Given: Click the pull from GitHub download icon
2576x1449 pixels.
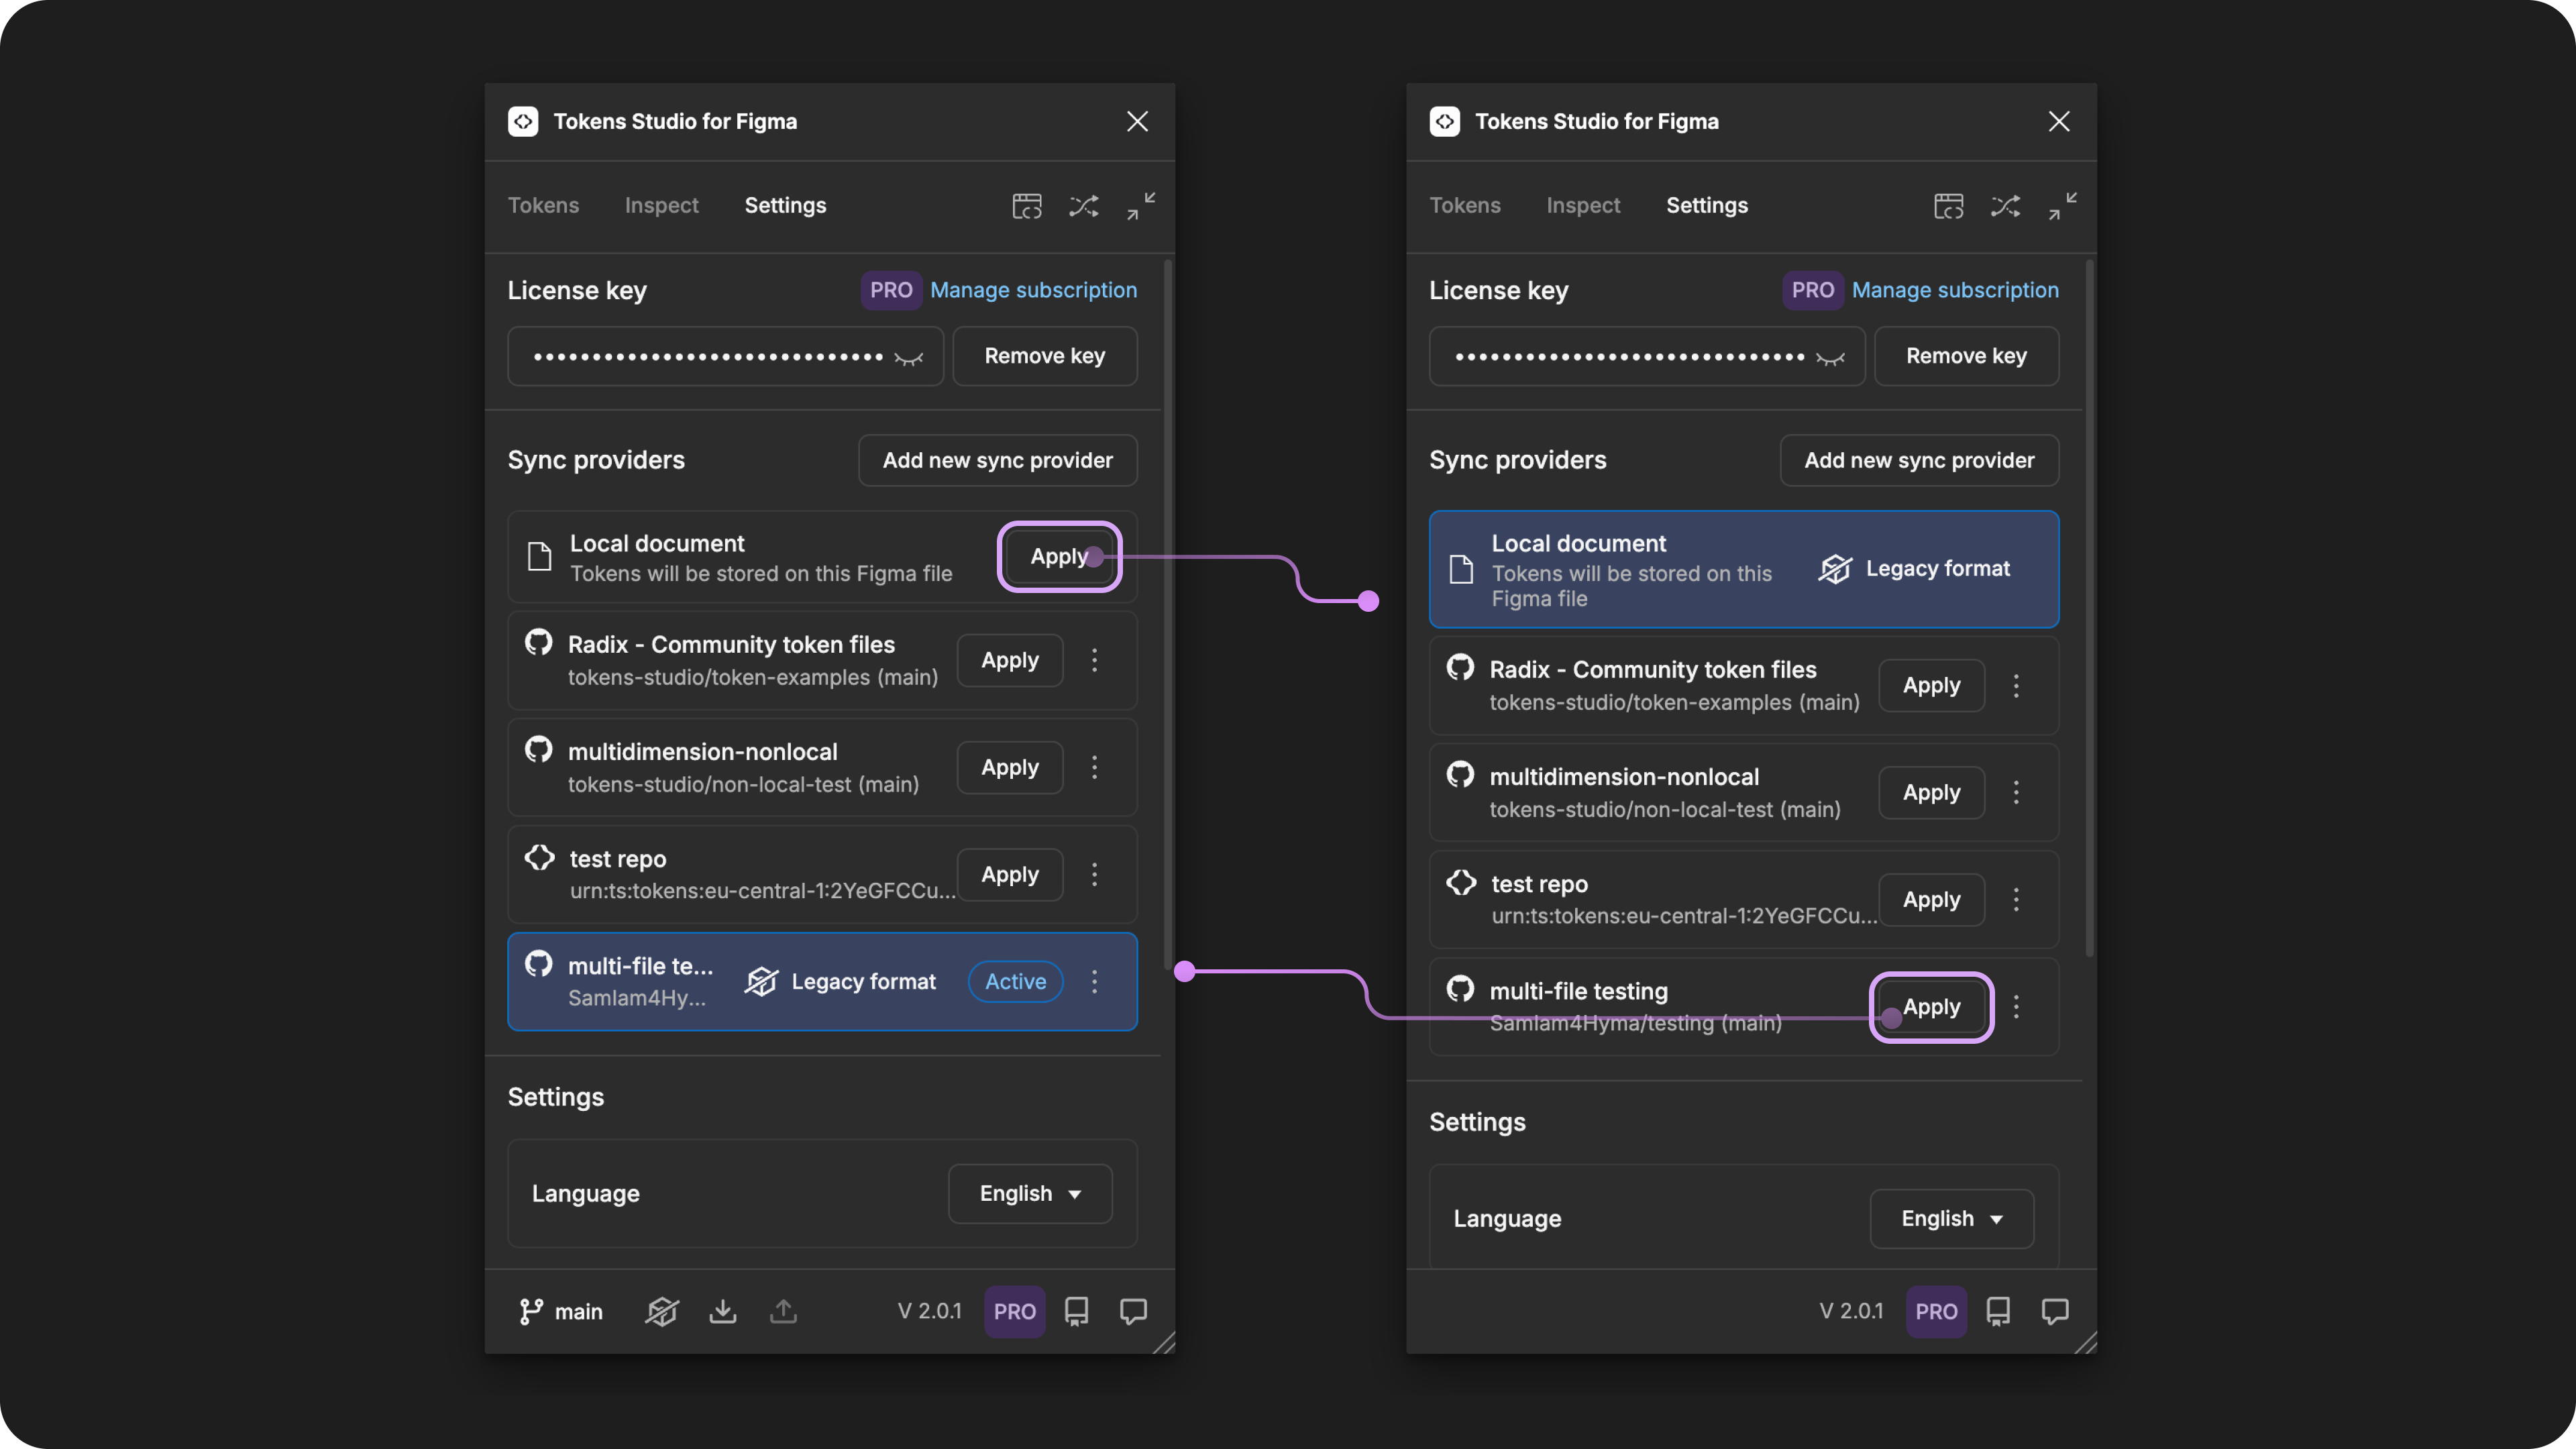Looking at the screenshot, I should tap(722, 1311).
